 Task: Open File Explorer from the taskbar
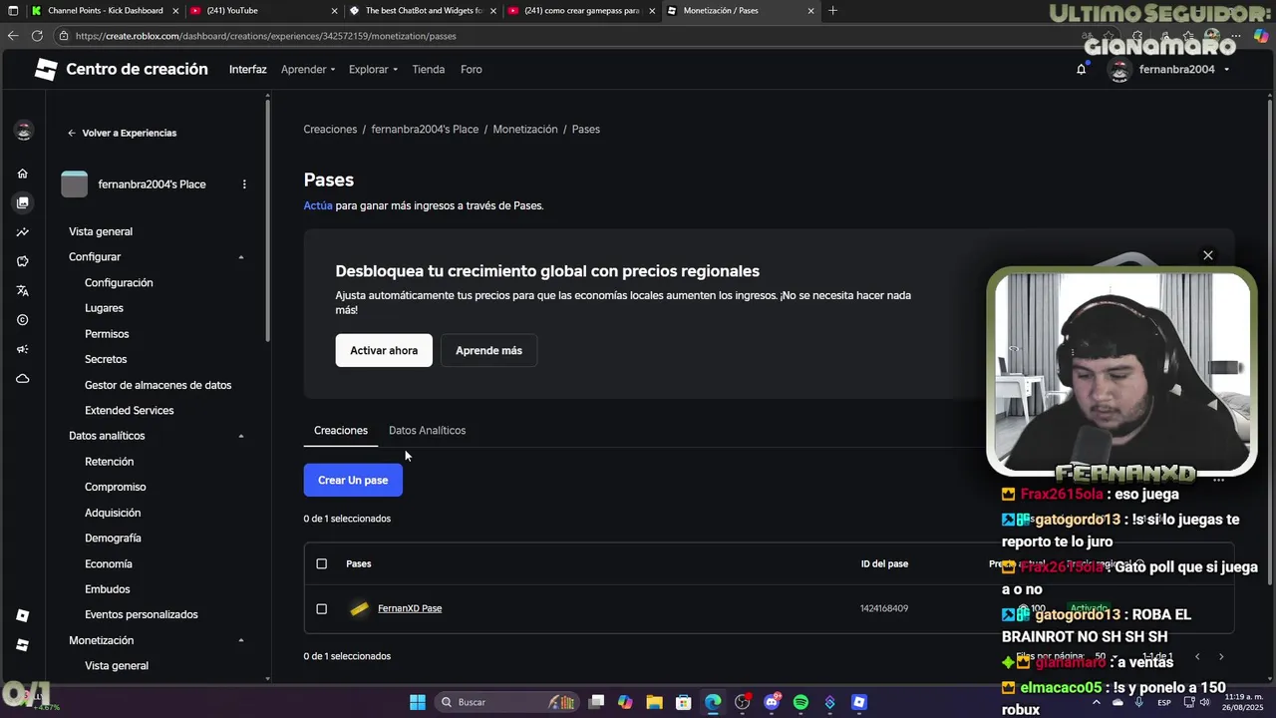(x=654, y=702)
